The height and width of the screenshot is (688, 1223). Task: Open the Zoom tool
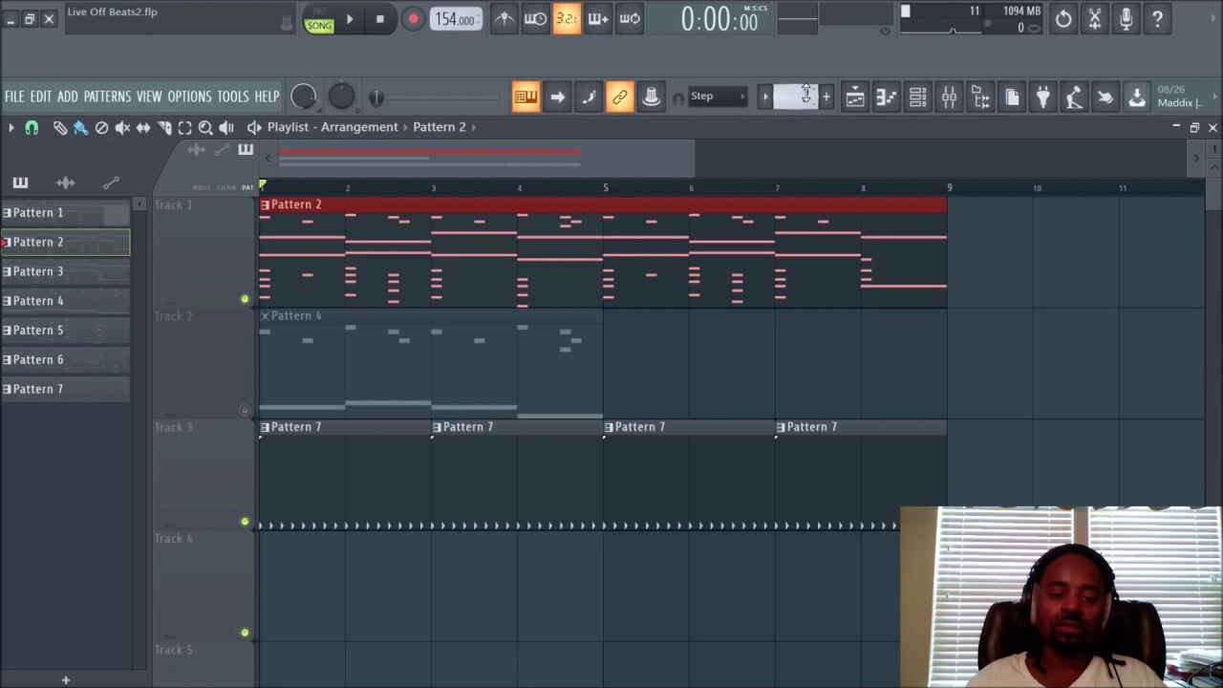[206, 127]
